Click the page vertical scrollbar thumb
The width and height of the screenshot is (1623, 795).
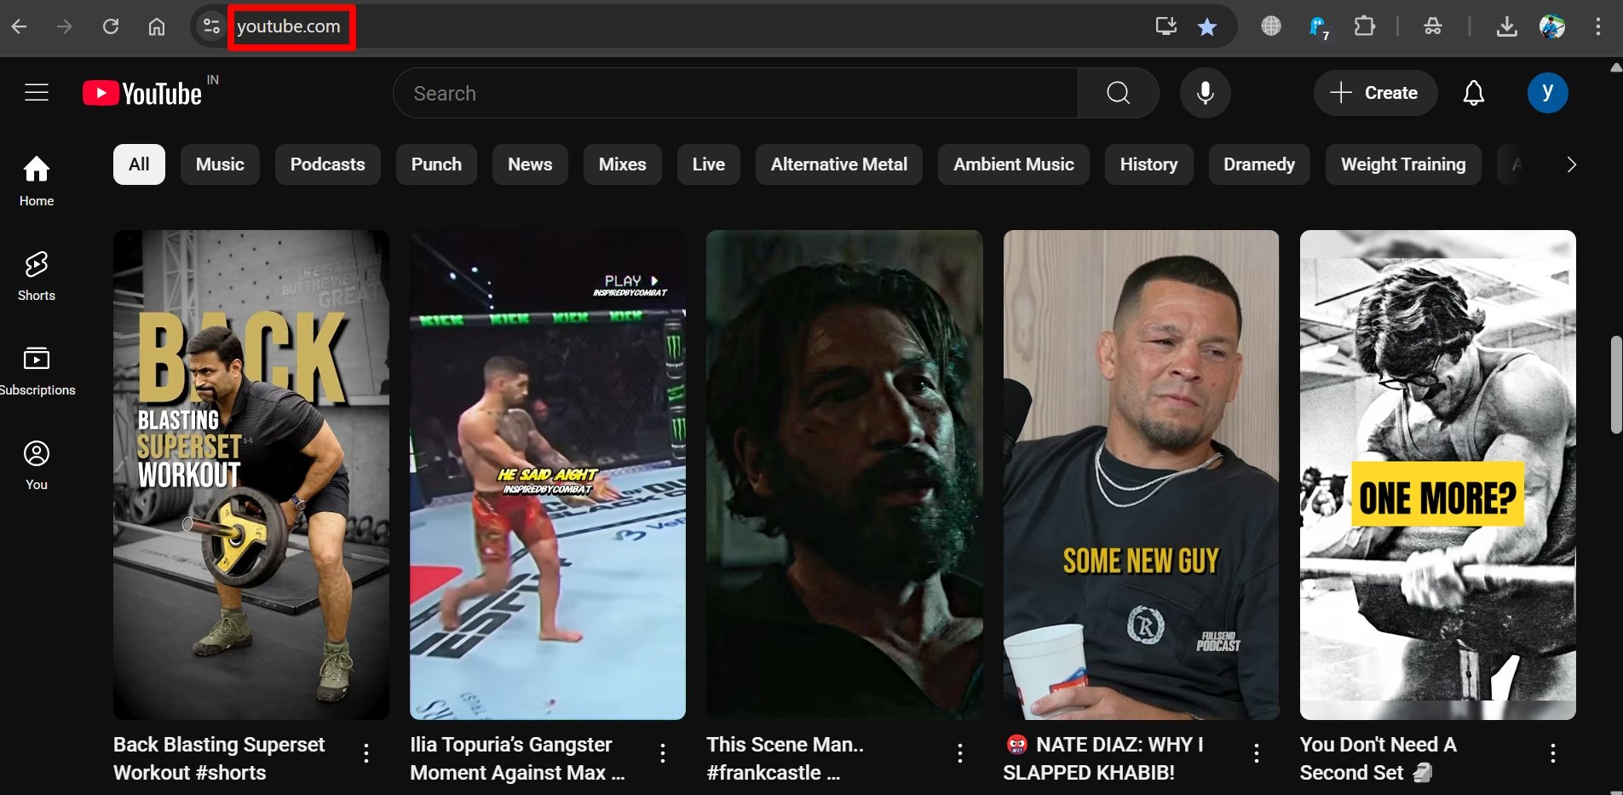1615,385
